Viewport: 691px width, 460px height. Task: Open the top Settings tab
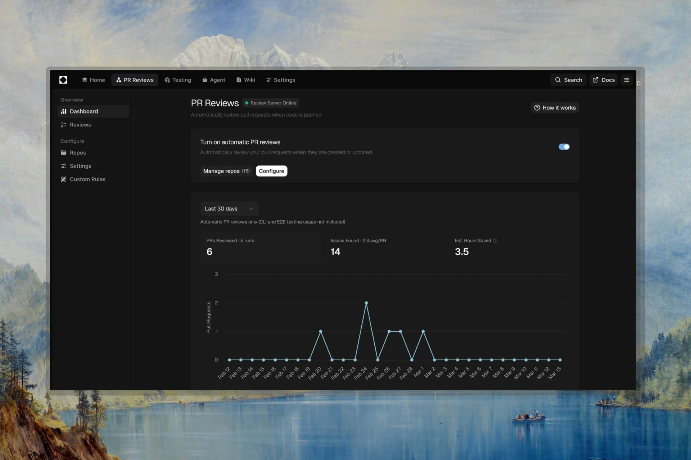click(281, 80)
